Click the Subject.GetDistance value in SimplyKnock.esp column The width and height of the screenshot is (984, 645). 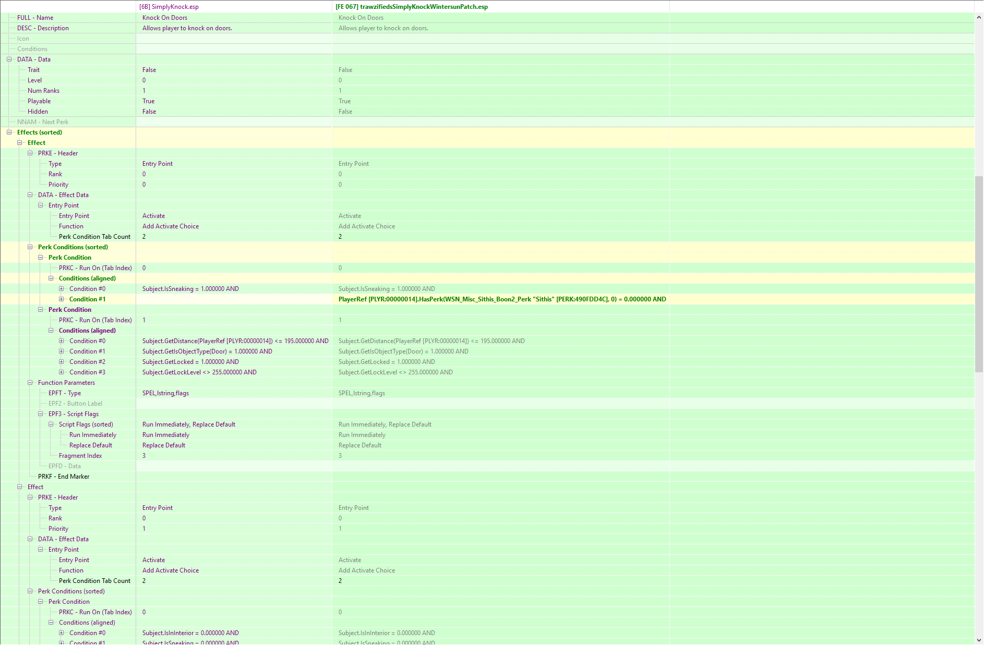pos(235,341)
